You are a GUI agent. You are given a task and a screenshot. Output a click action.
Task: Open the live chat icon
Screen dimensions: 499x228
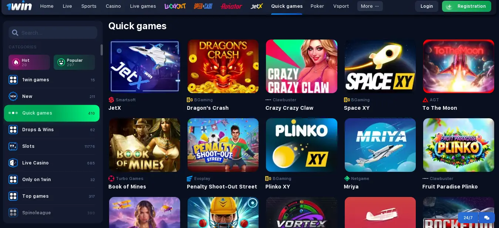(x=487, y=218)
